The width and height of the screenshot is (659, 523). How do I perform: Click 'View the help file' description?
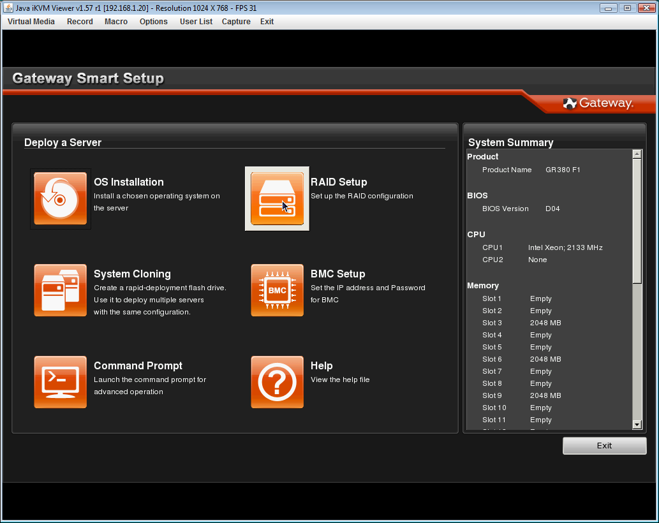coord(340,379)
